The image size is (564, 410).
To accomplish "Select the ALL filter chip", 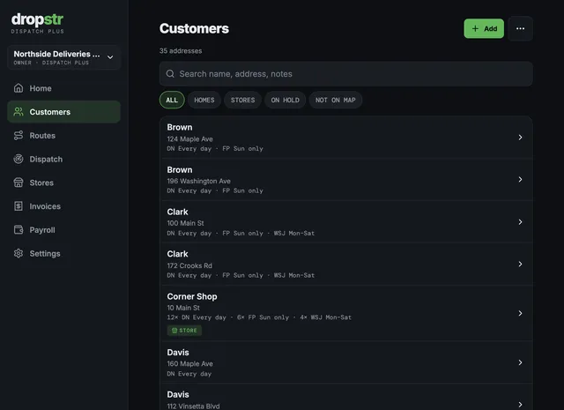I will point(172,100).
